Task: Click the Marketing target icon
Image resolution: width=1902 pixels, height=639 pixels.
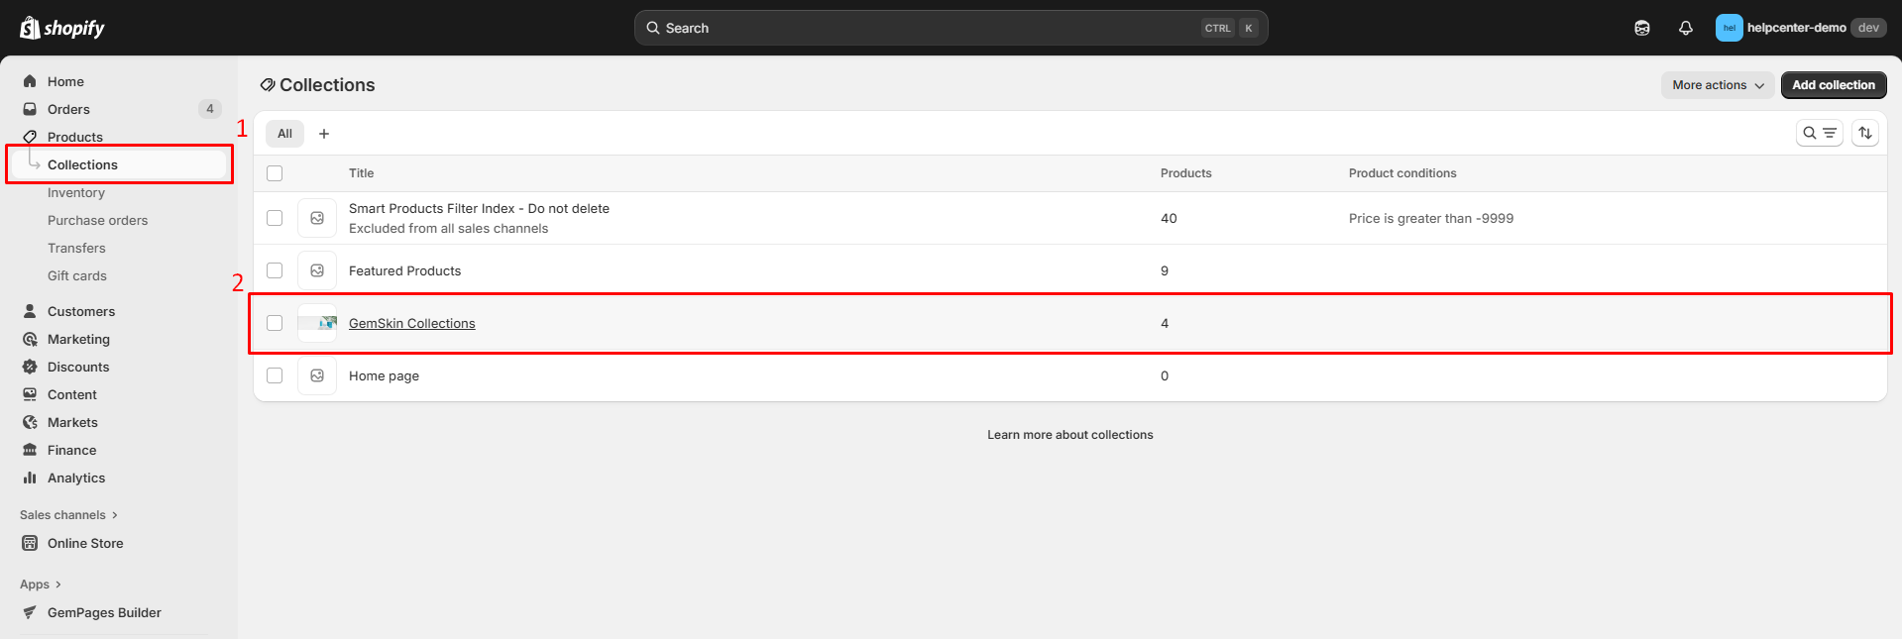Action: pyautogui.click(x=30, y=339)
